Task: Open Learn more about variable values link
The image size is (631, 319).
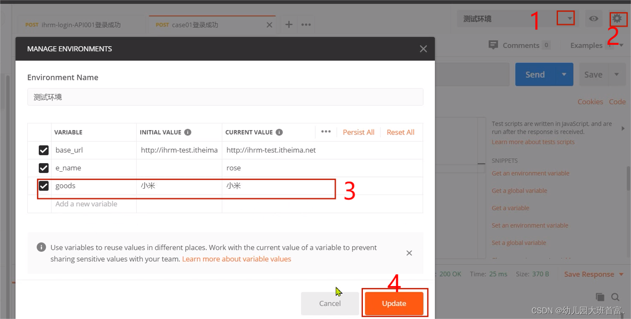Action: [237, 259]
